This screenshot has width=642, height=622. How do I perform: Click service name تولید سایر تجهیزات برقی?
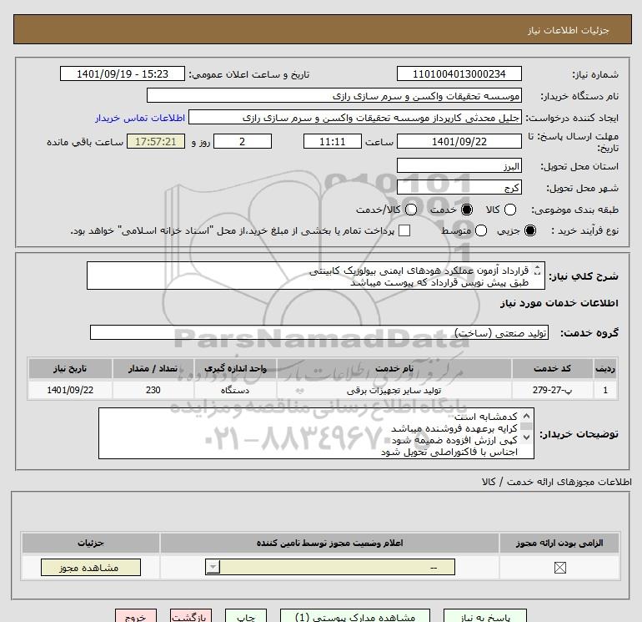coord(394,390)
